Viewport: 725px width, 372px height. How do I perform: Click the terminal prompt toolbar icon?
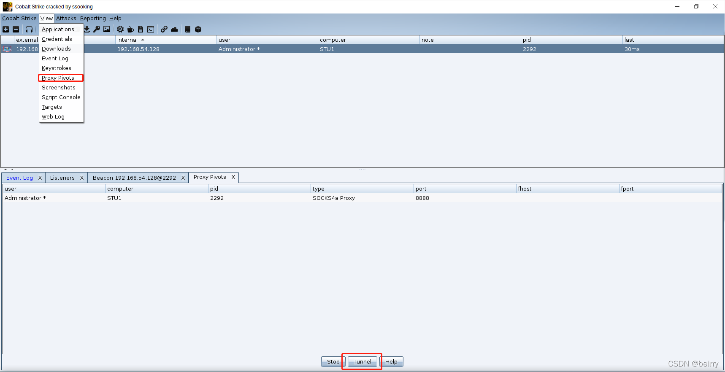[x=151, y=29]
